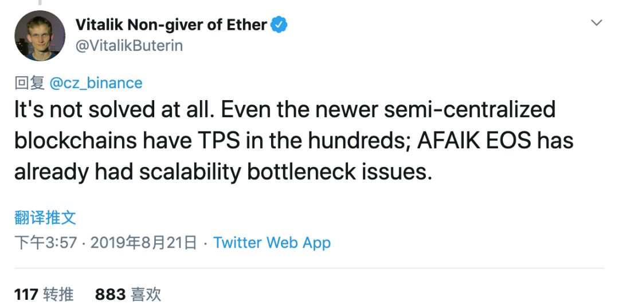Open the tweet options chevron menu

(597, 23)
